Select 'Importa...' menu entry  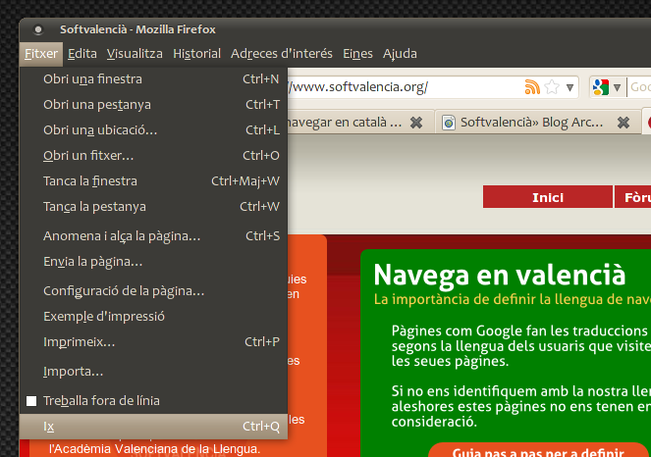pyautogui.click(x=153, y=372)
